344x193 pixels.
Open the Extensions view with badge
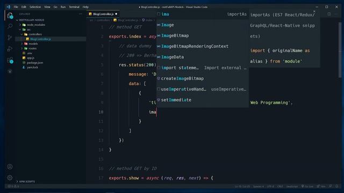pos(10,60)
